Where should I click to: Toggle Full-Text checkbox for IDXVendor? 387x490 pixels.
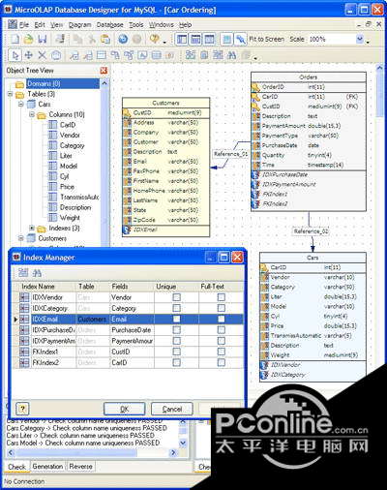(x=222, y=297)
